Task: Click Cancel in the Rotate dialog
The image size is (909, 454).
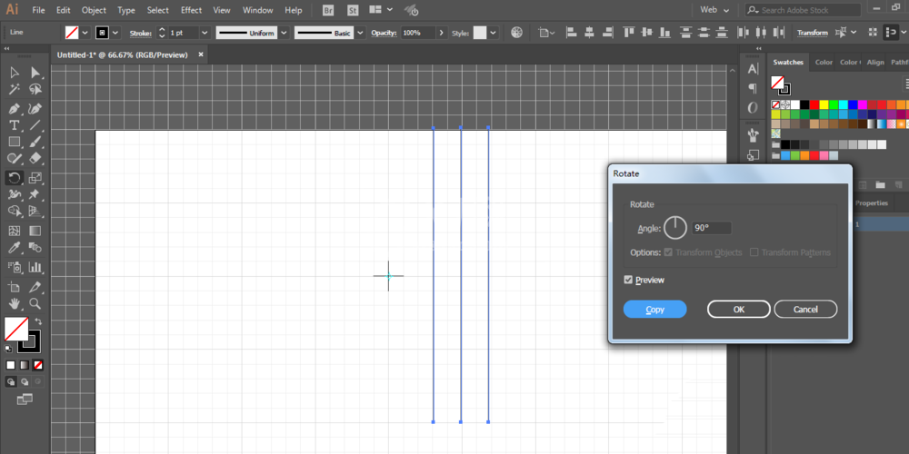Action: pos(805,310)
